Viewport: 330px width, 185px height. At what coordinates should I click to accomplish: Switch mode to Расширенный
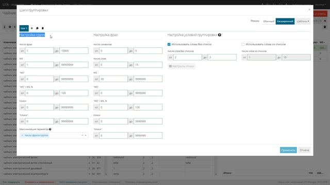[x=285, y=22]
